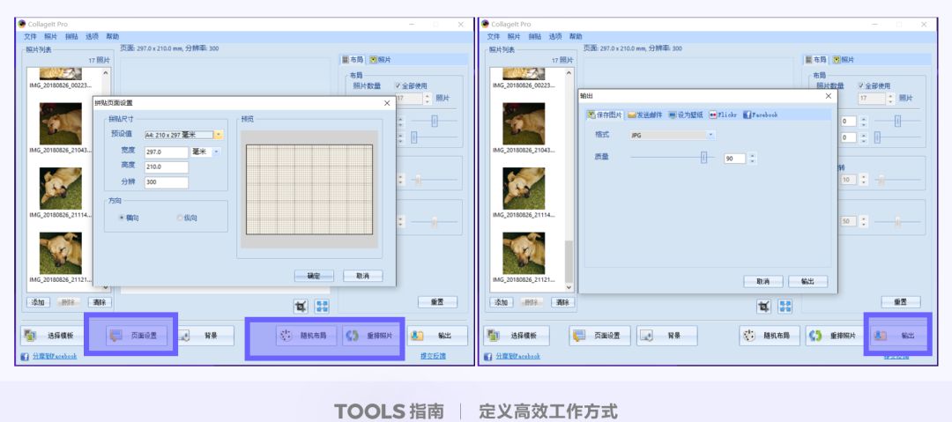
Task: Select 照片 panel tab in window with 输出 dialog
Action: tap(844, 60)
